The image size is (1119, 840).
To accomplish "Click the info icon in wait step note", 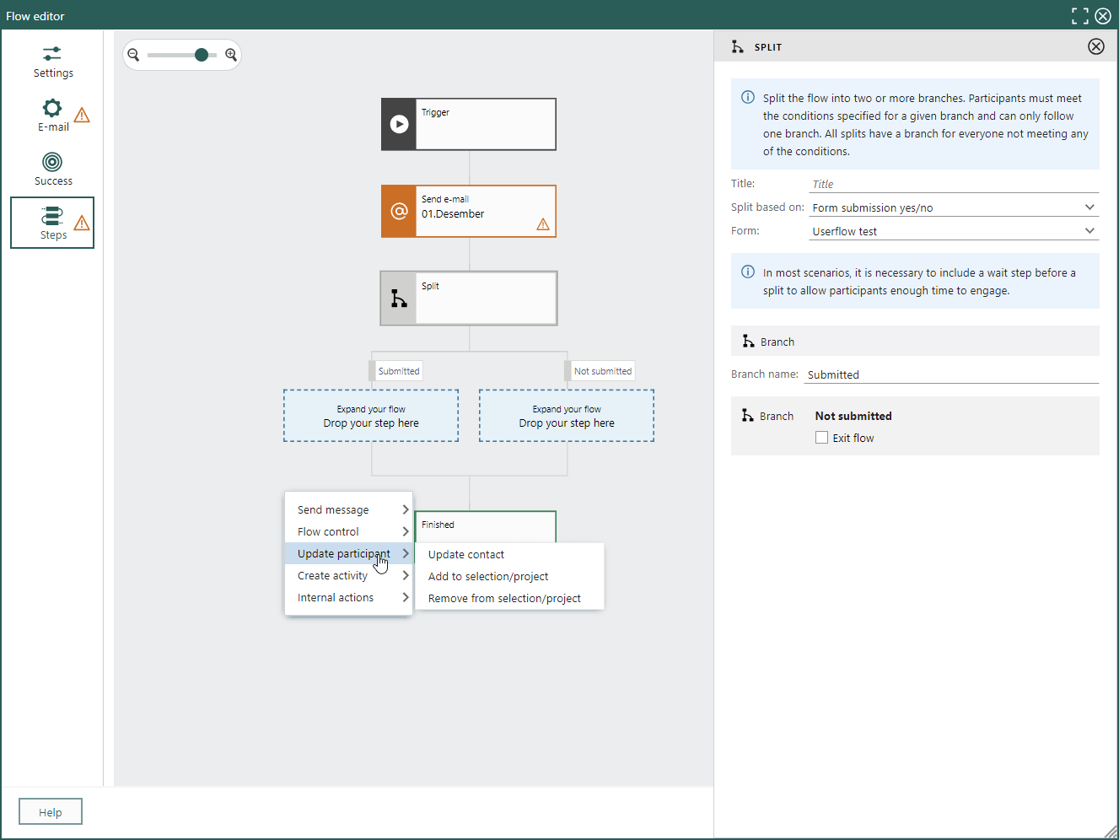I will 748,272.
